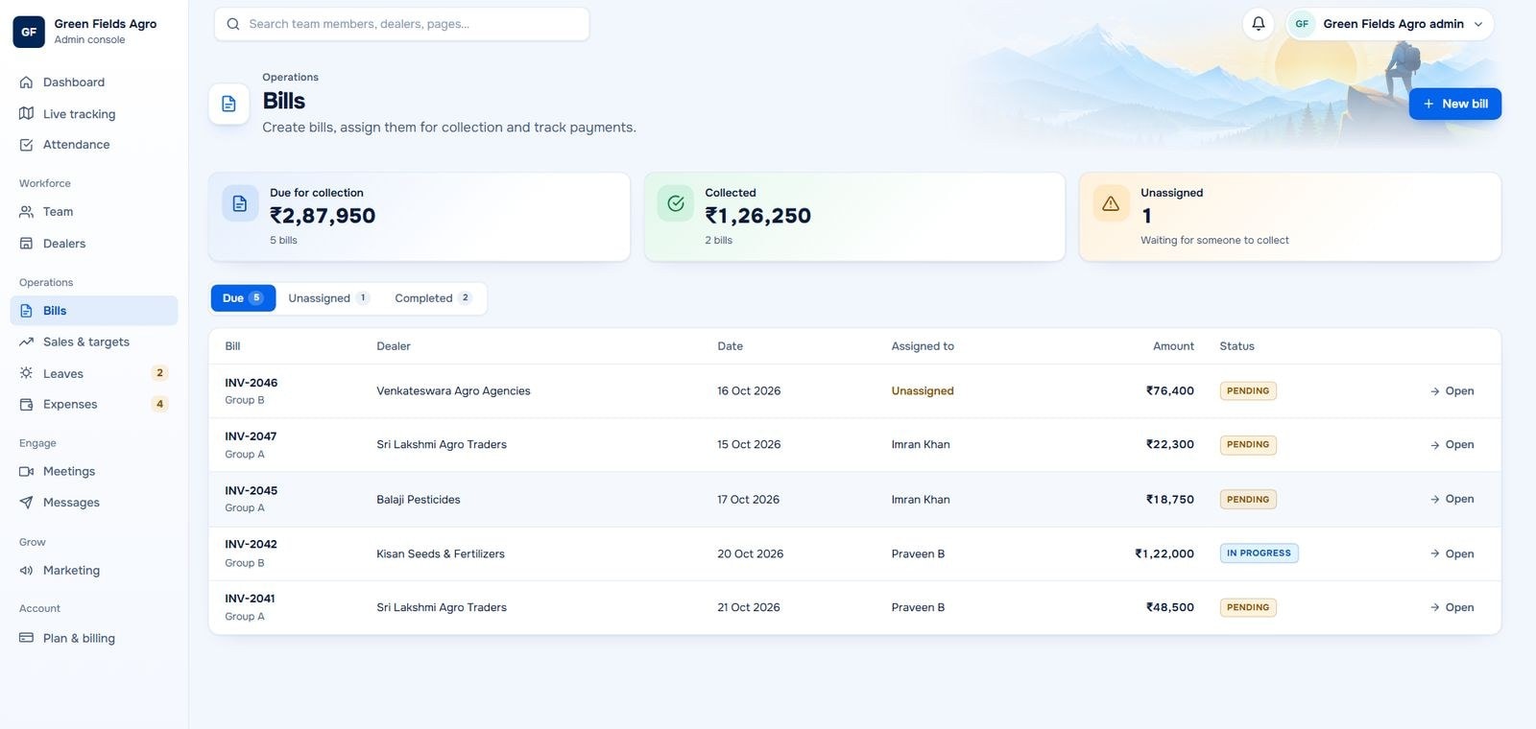1536x729 pixels.
Task: Click the Messages paper plane icon
Action: coord(26,503)
